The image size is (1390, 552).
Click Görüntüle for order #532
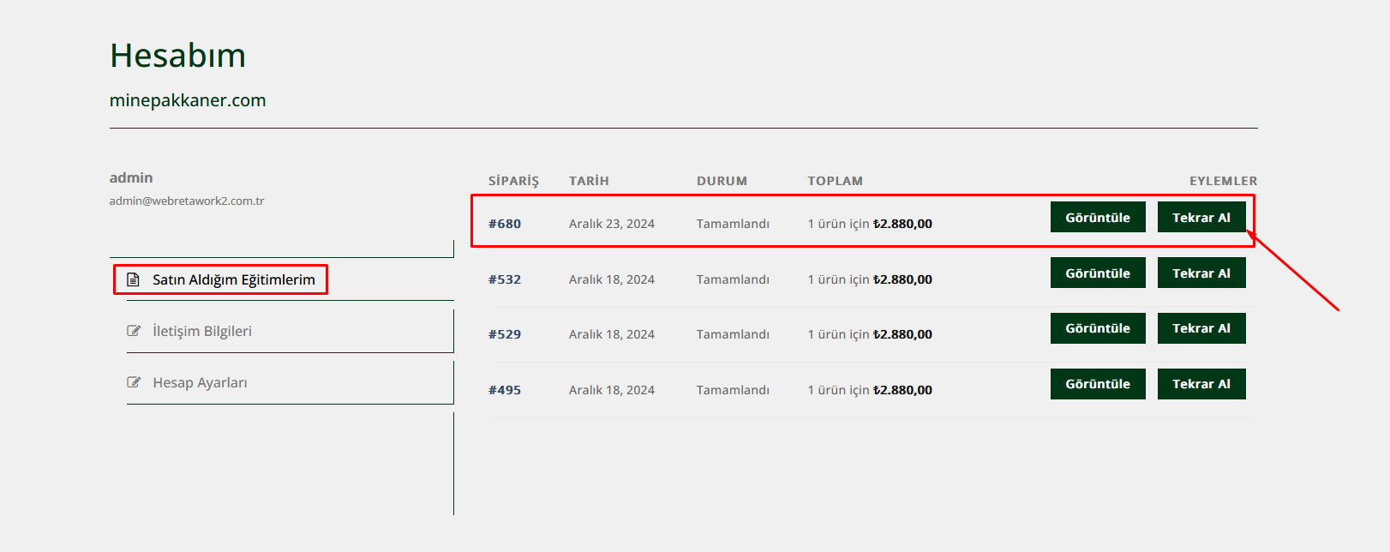pyautogui.click(x=1098, y=273)
